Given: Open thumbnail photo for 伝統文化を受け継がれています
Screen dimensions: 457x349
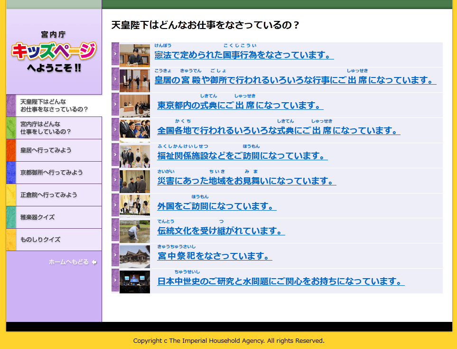Looking at the screenshot, I should (135, 231).
